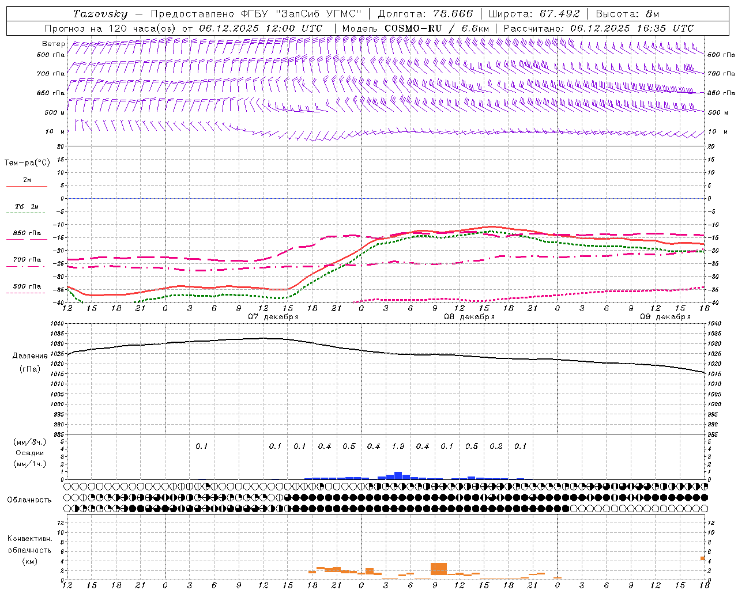Click the "07 декабря" date label

click(x=273, y=317)
